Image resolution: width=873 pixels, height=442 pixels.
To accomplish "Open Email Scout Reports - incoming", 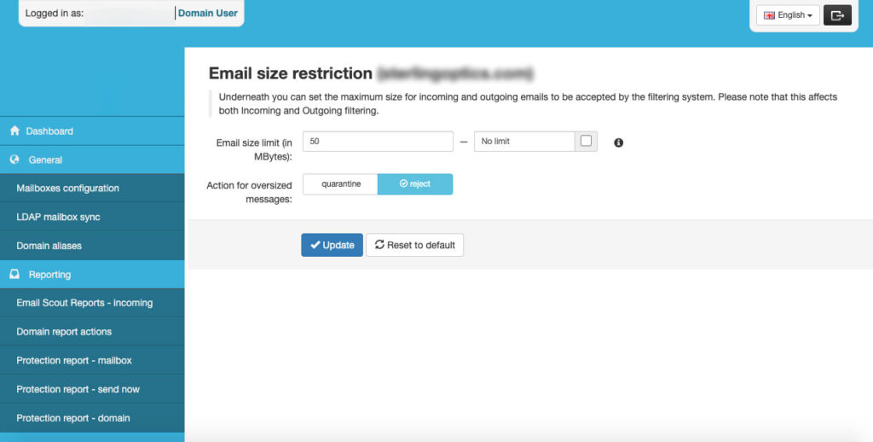I will 92,303.
